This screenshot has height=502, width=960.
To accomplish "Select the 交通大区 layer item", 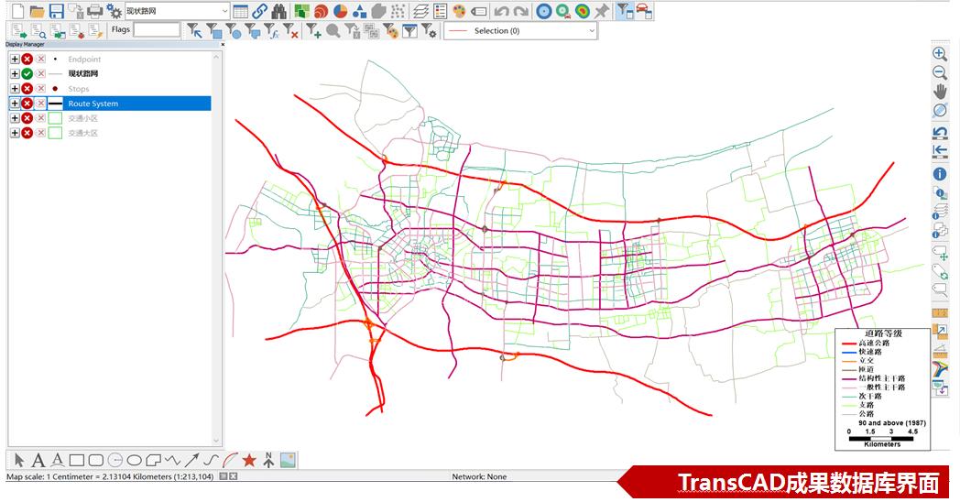I will point(82,133).
